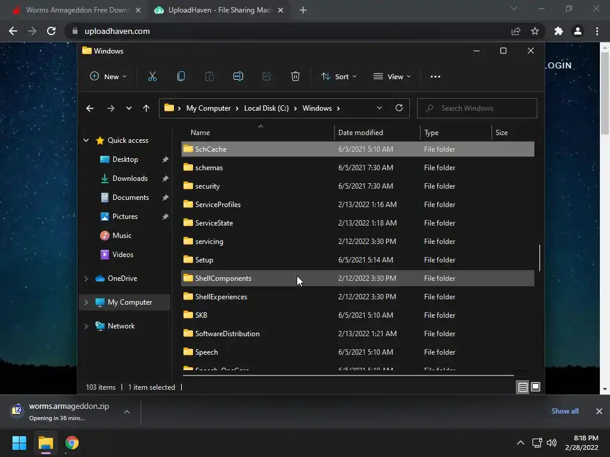Viewport: 610px width, 457px height.
Task: Open Chrome profile avatar icon
Action: (578, 31)
